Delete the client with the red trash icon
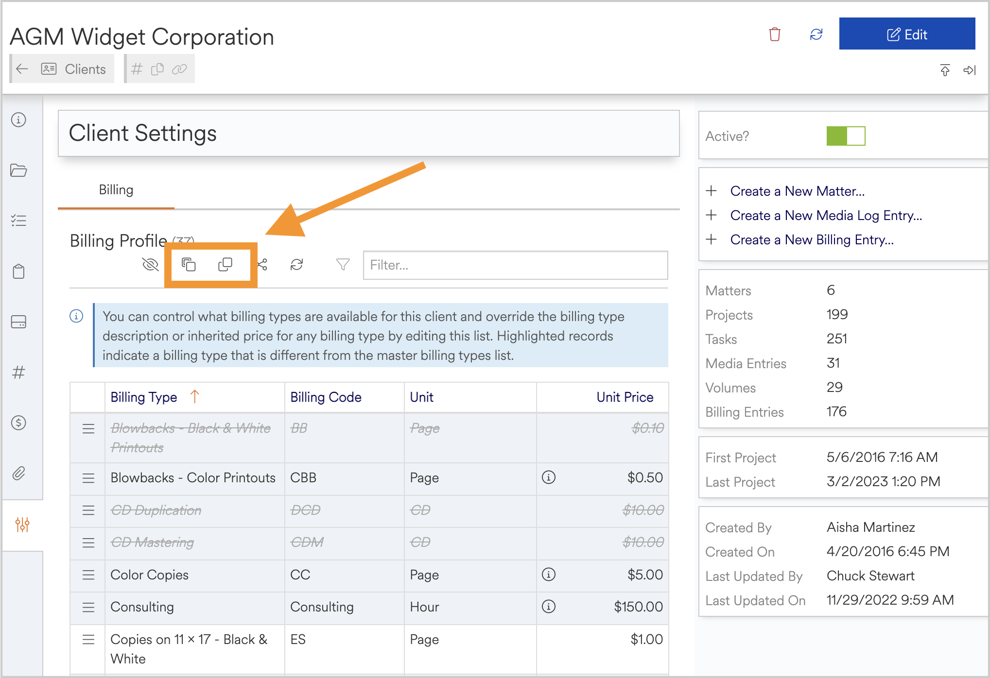 (775, 34)
